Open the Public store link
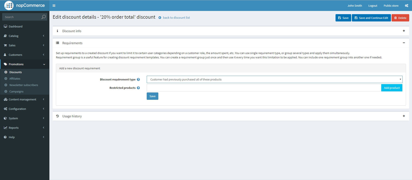 [391, 6]
